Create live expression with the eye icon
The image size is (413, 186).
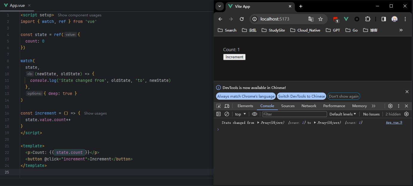point(255,114)
